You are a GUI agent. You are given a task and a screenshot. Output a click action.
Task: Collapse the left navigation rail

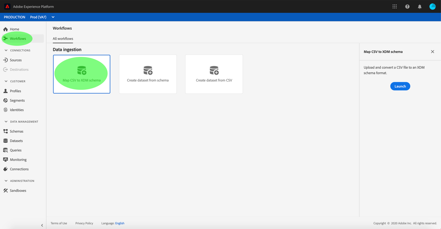42,225
